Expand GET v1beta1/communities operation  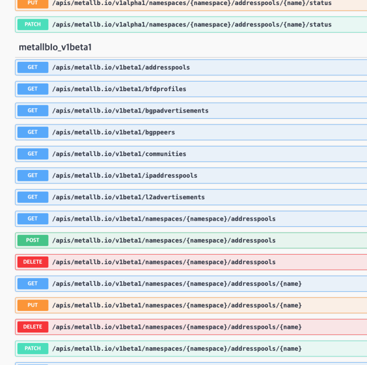191,154
